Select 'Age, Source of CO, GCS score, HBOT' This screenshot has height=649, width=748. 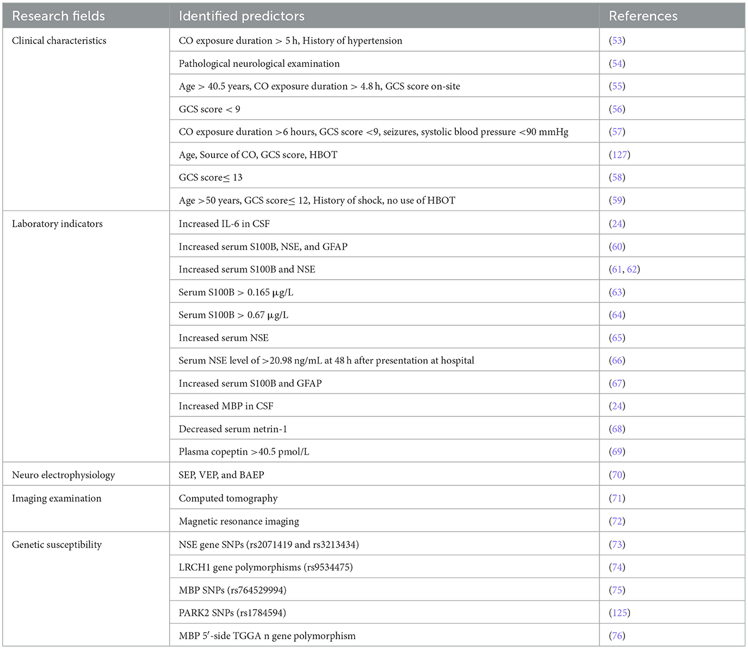[384, 155]
